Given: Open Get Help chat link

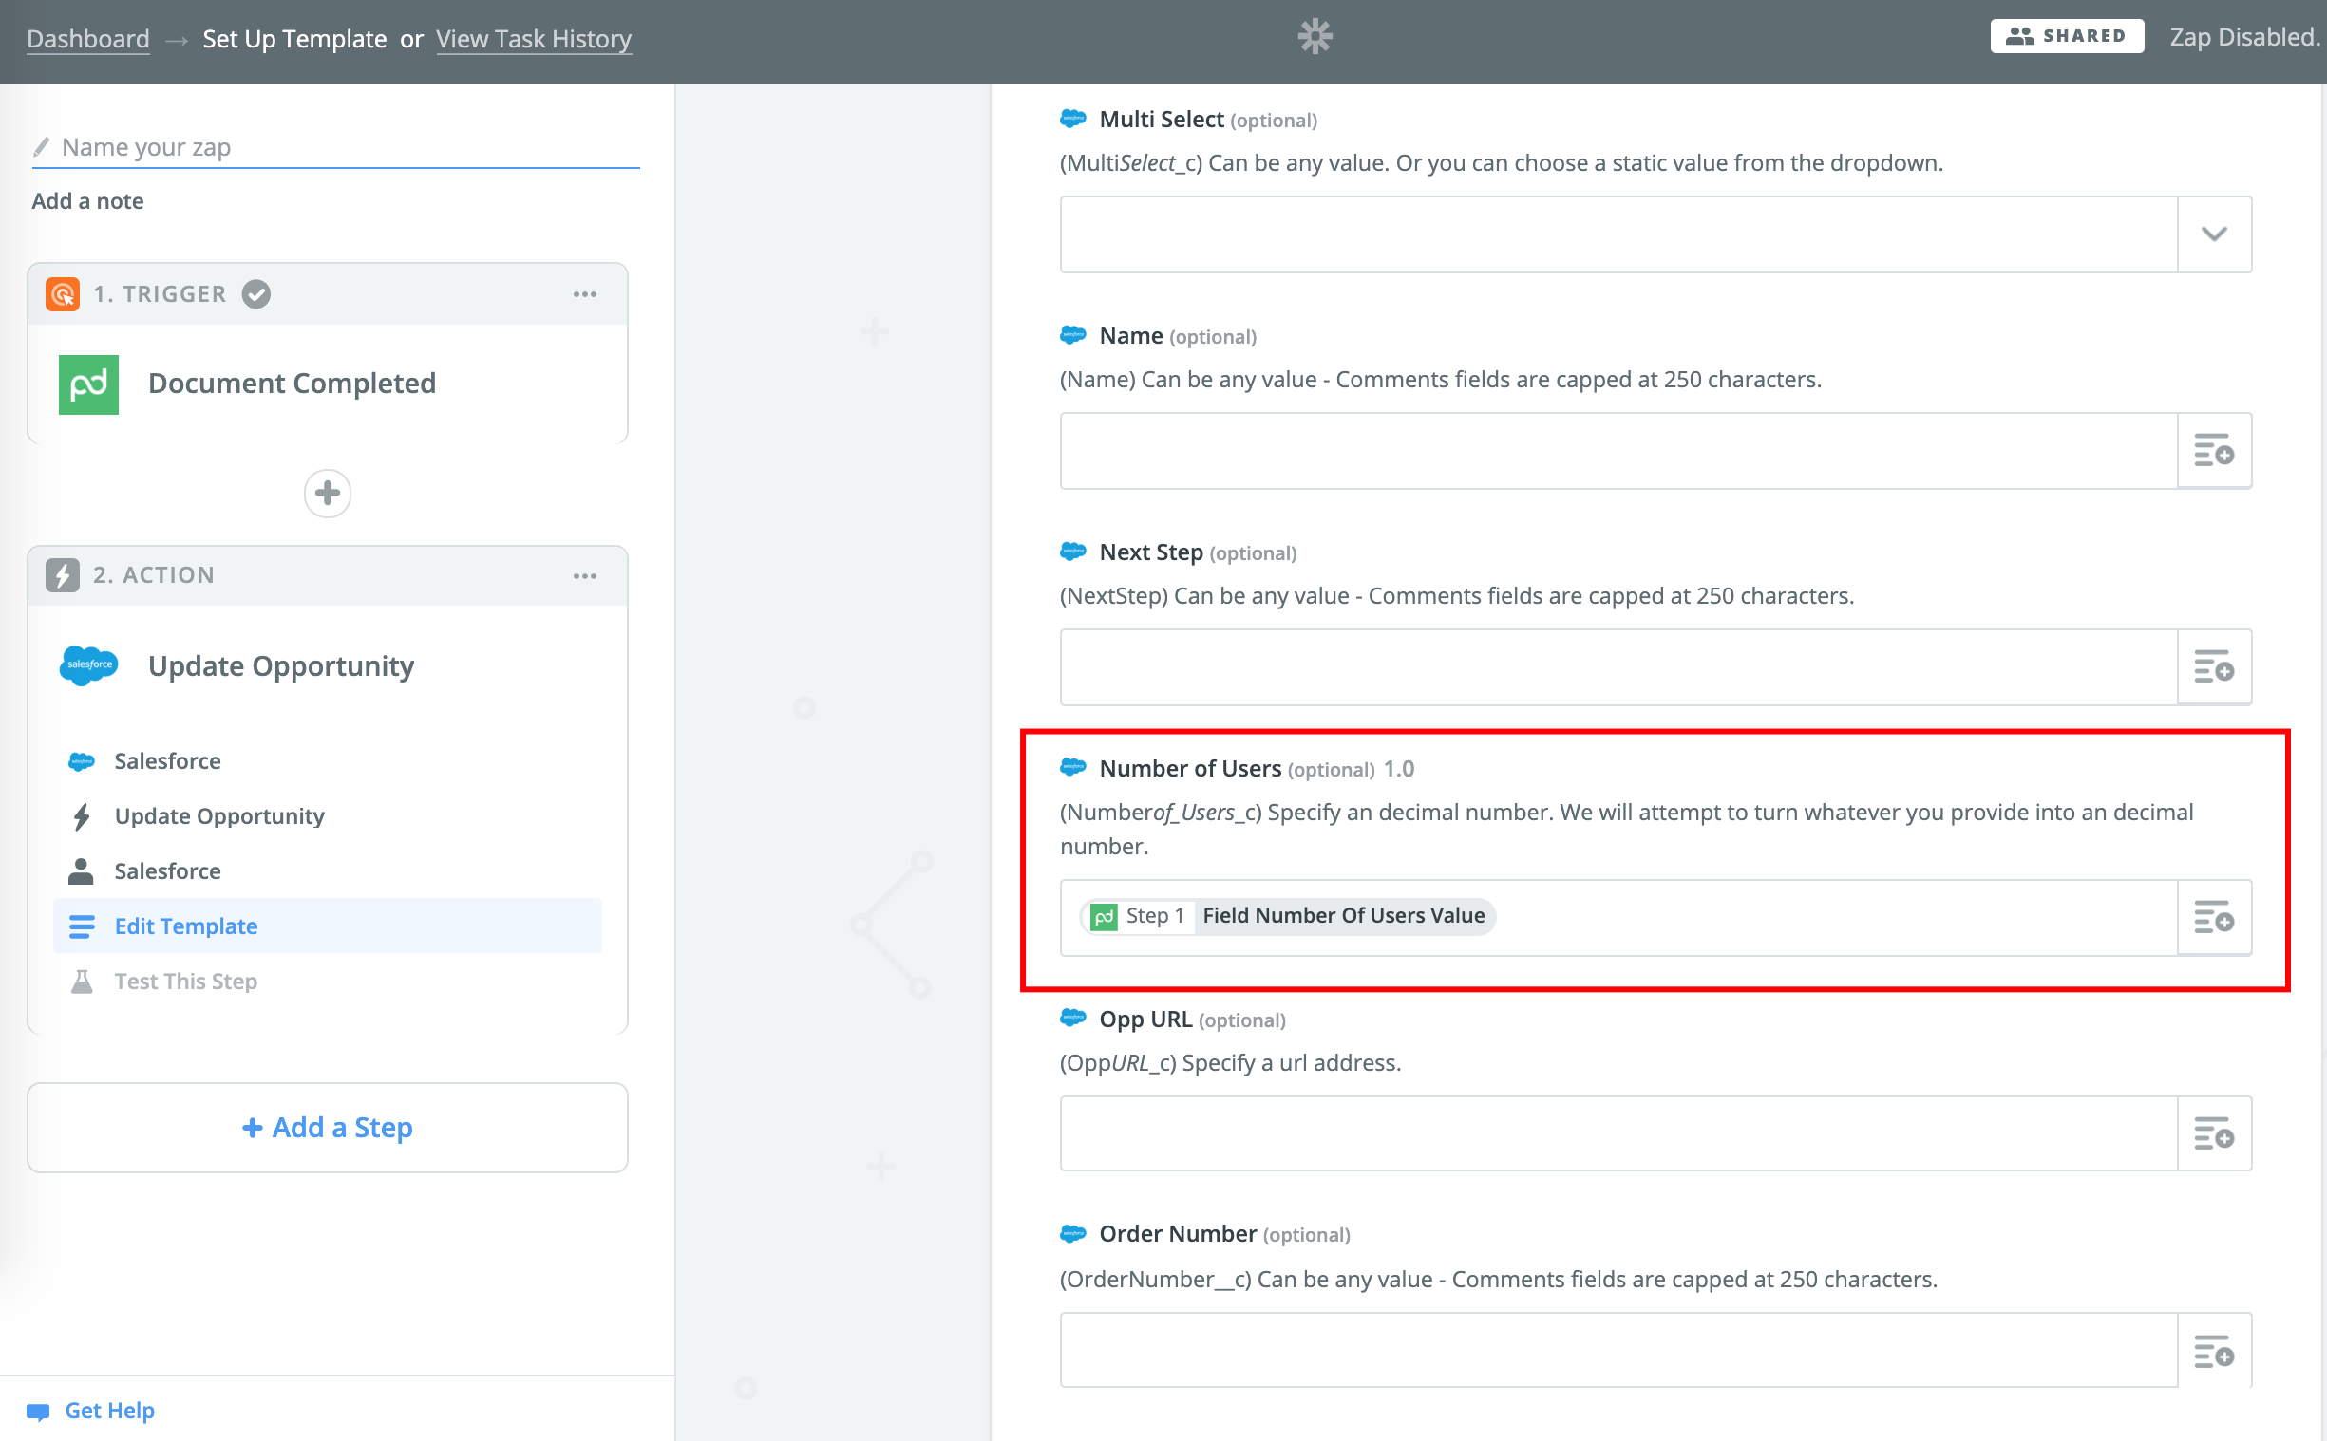Looking at the screenshot, I should (108, 1410).
